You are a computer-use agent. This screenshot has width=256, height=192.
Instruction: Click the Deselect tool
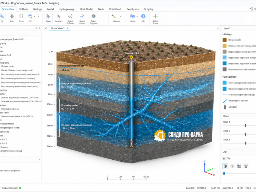click(x=59, y=18)
